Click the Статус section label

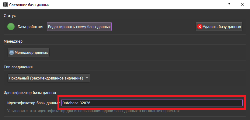tap(9, 16)
